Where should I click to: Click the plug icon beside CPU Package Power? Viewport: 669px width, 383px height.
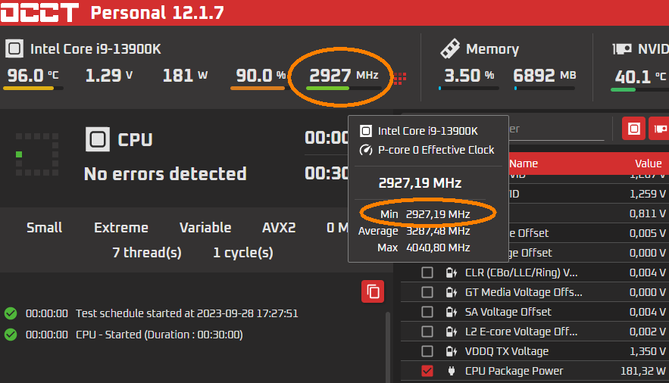click(x=452, y=371)
